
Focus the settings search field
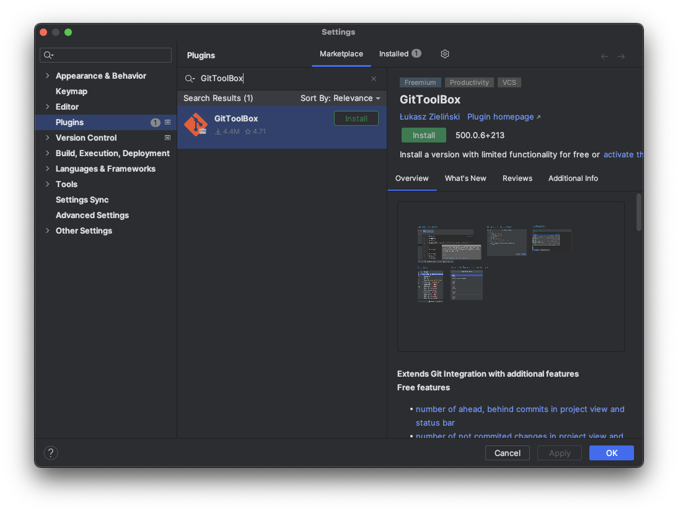click(105, 55)
